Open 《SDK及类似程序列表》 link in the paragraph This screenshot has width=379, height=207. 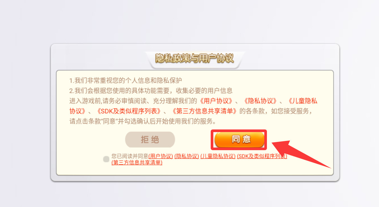129,111
